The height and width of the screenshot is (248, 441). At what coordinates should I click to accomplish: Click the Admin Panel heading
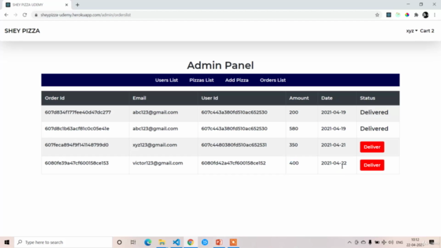(220, 65)
